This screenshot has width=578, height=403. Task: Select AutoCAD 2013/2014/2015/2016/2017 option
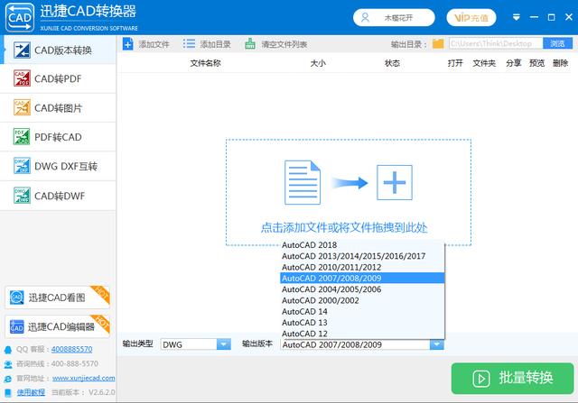pos(362,256)
